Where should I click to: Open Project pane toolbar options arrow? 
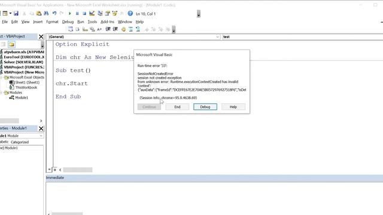tap(42, 45)
